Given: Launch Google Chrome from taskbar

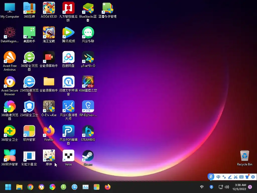Looking at the screenshot, I should coord(30,187).
